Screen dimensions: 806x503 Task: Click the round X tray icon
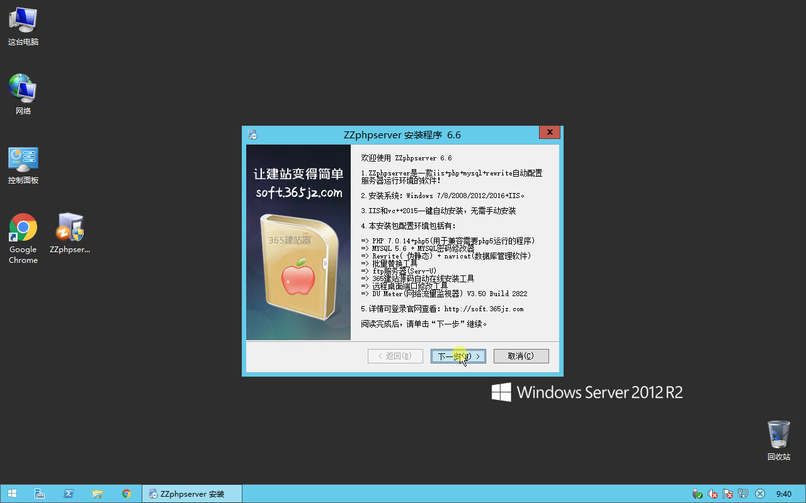(x=760, y=494)
